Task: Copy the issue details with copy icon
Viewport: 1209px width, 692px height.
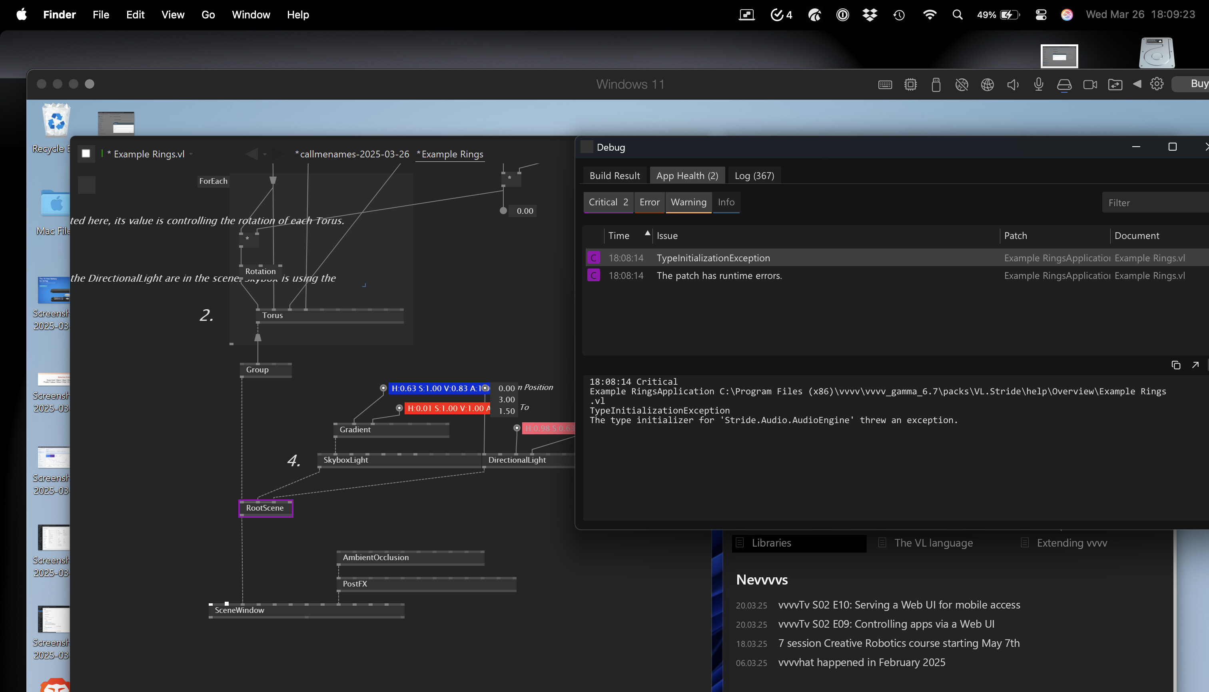Action: [1176, 365]
